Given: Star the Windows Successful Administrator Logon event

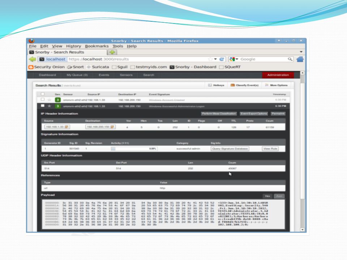Looking at the screenshot, I should point(50,106).
